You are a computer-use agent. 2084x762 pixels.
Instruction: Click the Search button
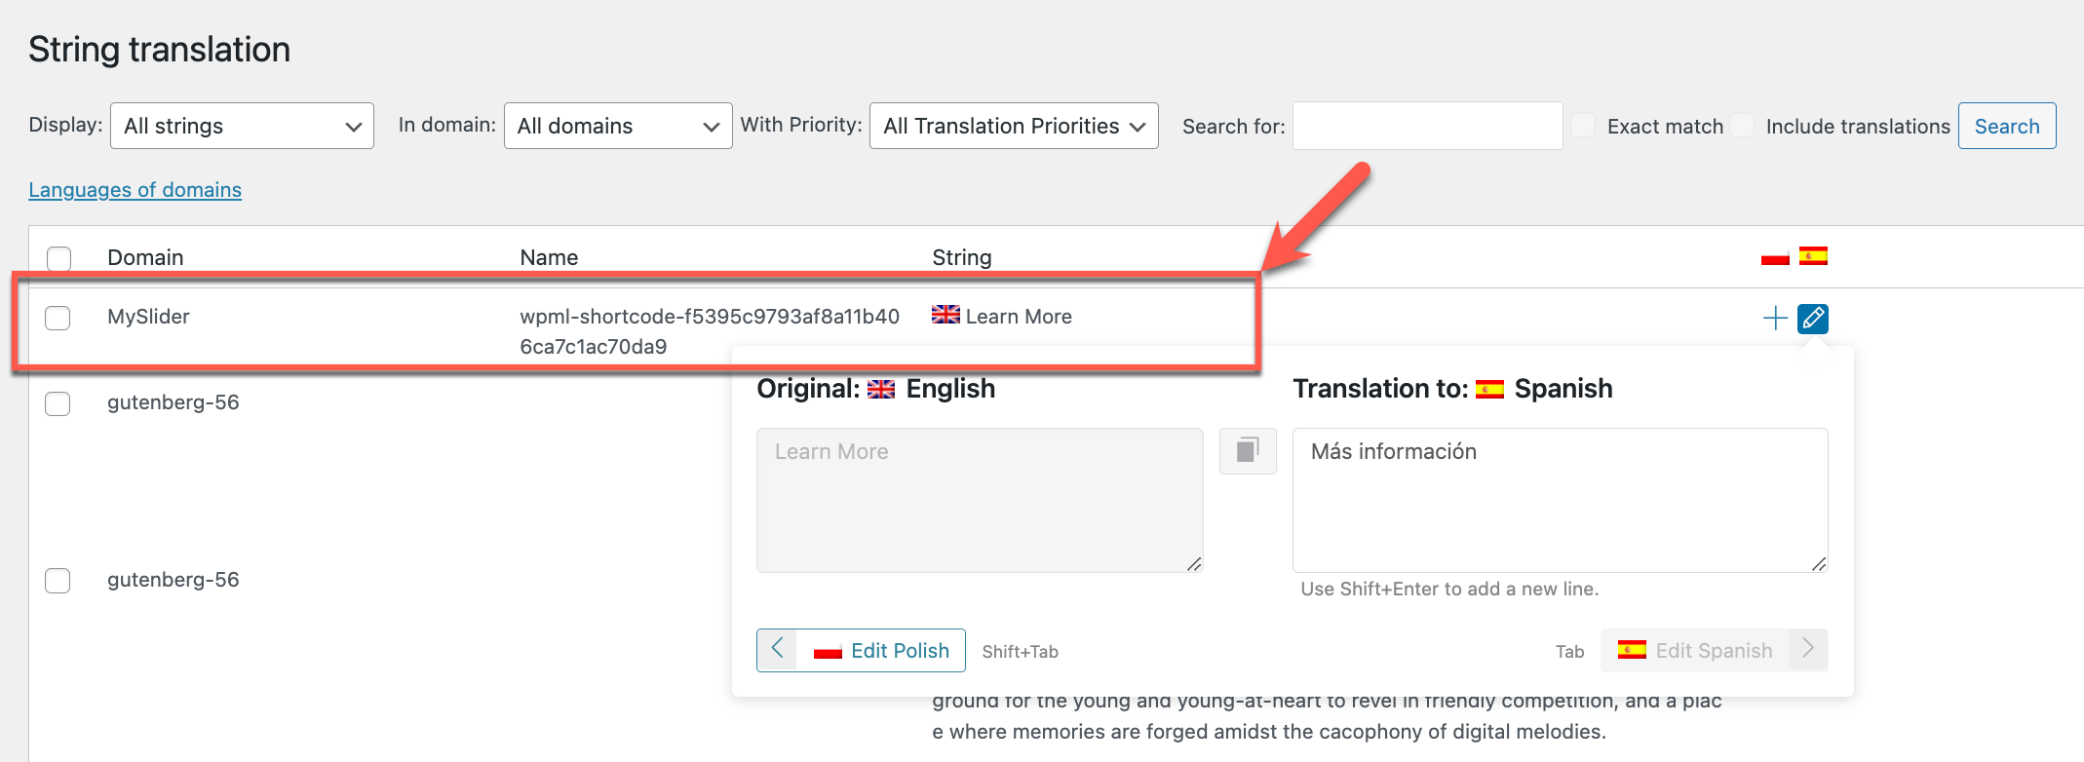2006,125
